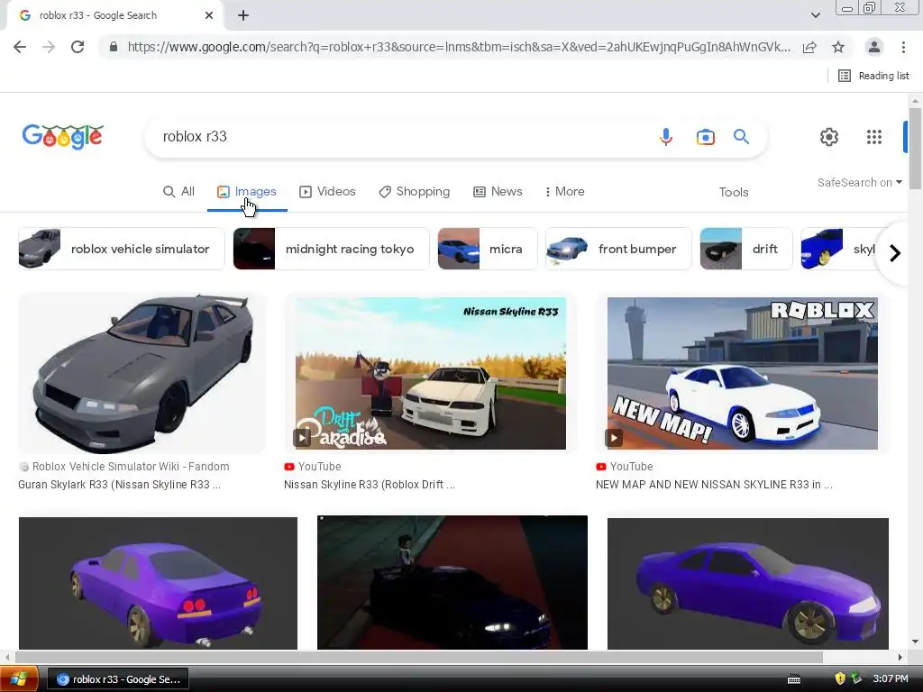Open the SafeSearch on dropdown
923x692 pixels.
pos(859,183)
